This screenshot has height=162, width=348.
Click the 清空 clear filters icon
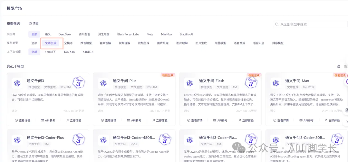point(30,24)
